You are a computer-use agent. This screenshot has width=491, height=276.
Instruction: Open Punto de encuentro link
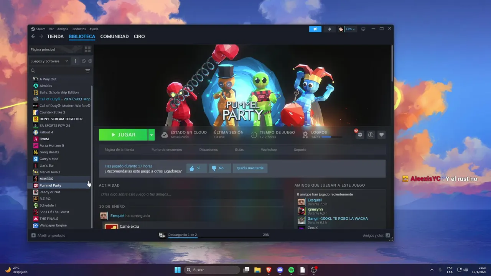[167, 149]
